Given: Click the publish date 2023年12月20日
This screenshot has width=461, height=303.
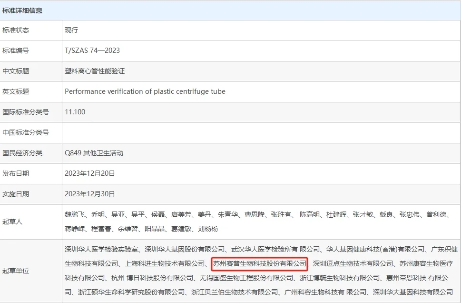Looking at the screenshot, I should [x=89, y=173].
